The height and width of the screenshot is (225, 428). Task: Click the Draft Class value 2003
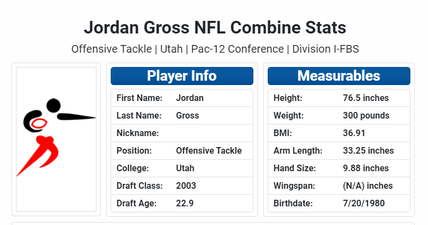click(x=186, y=186)
